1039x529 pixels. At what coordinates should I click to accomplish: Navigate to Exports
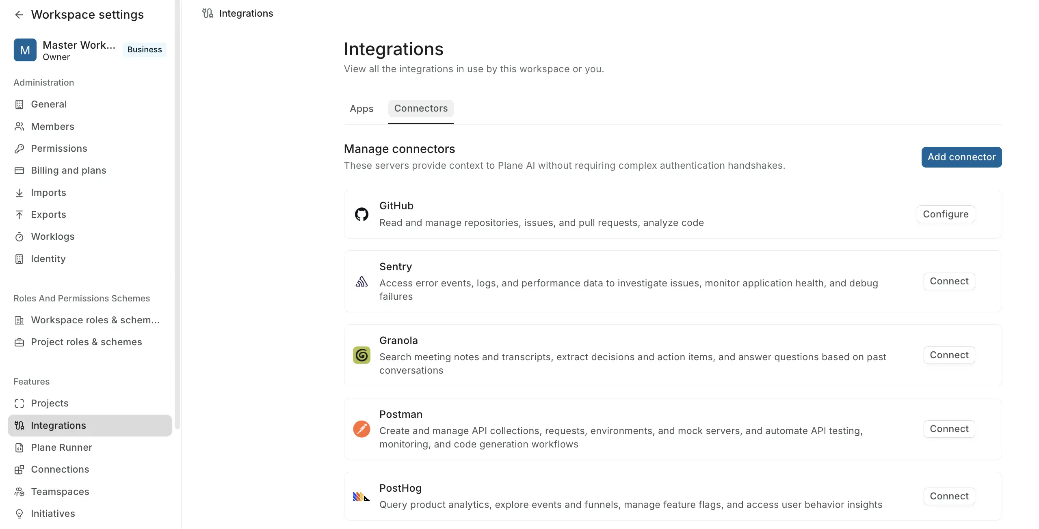[90, 215]
